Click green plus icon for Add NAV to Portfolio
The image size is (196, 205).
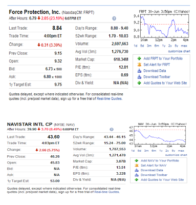[x=136, y=160]
